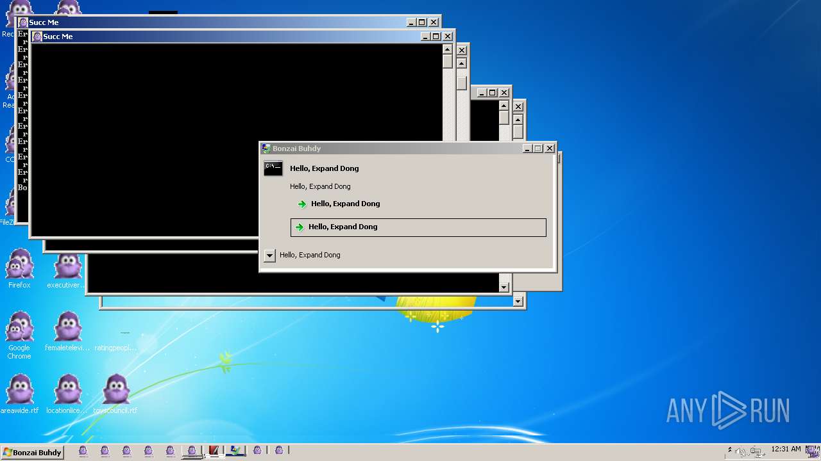Image resolution: width=821 pixels, height=461 pixels.
Task: Close the frontmost Succ Me window
Action: (x=448, y=36)
